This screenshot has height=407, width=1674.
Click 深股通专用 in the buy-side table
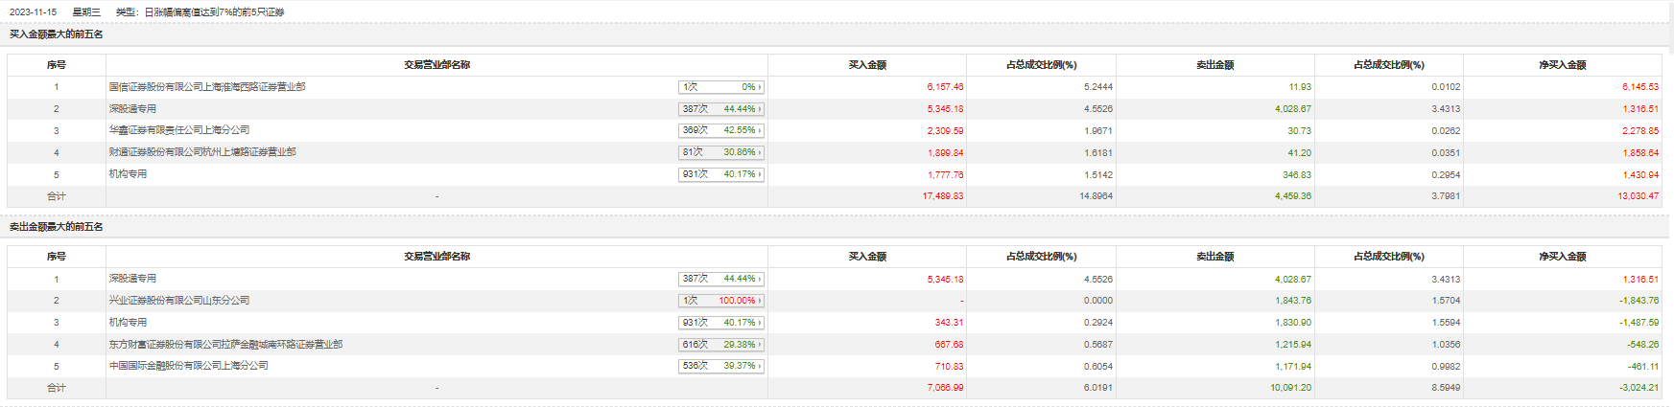click(132, 109)
